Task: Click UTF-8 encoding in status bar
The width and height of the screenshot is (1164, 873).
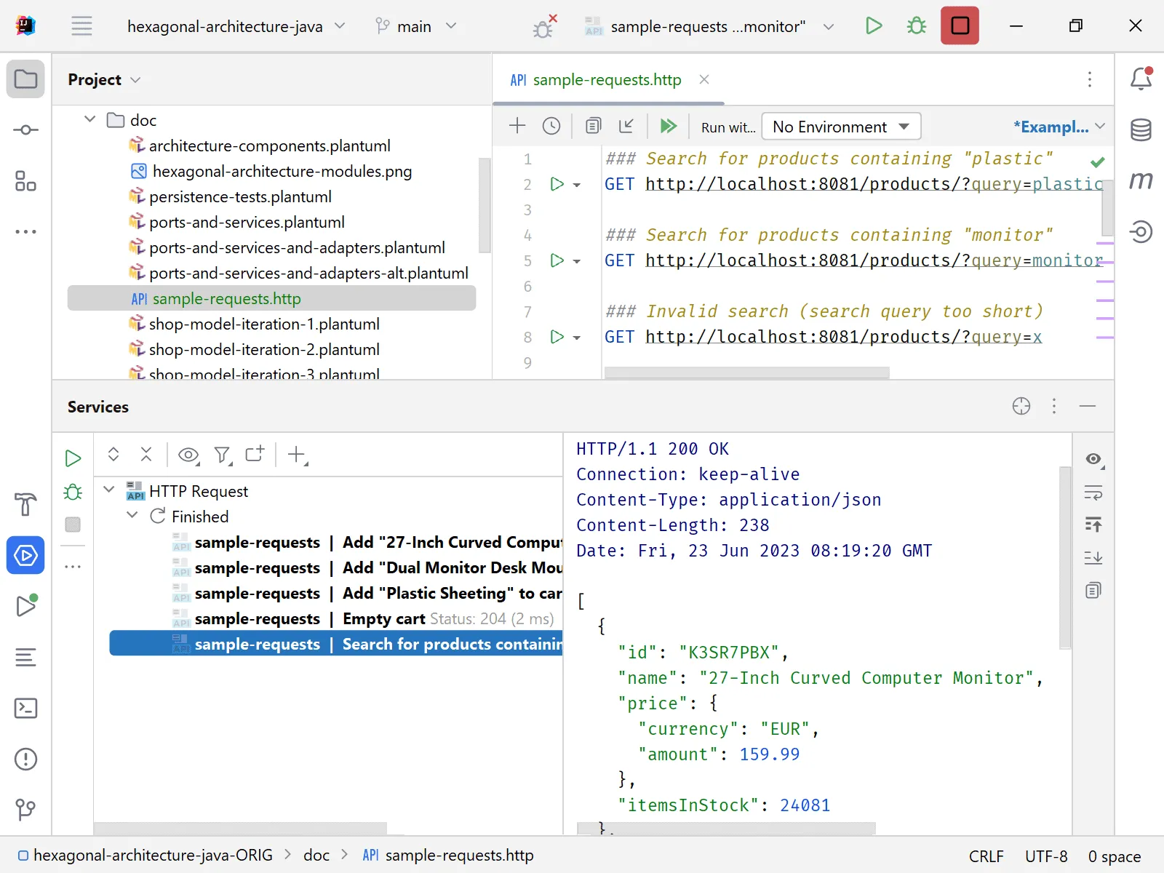Action: click(1046, 856)
